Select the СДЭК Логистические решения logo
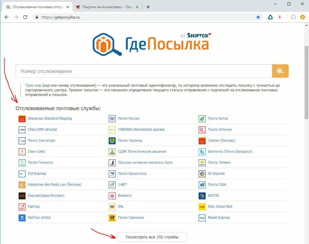This screenshot has width=309, height=244. (x=111, y=152)
